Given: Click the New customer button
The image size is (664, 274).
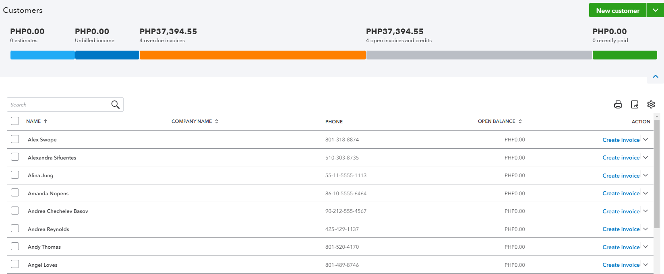Looking at the screenshot, I should click(617, 10).
